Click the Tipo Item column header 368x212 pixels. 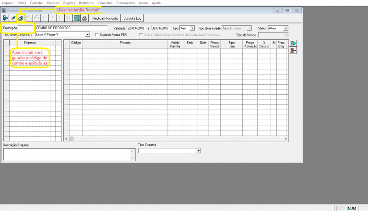click(x=232, y=45)
